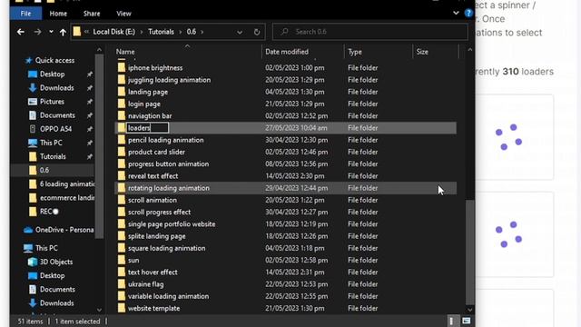Viewport: 581px width, 327px height.
Task: Click the progress button animation folder icon
Action: pyautogui.click(x=122, y=163)
